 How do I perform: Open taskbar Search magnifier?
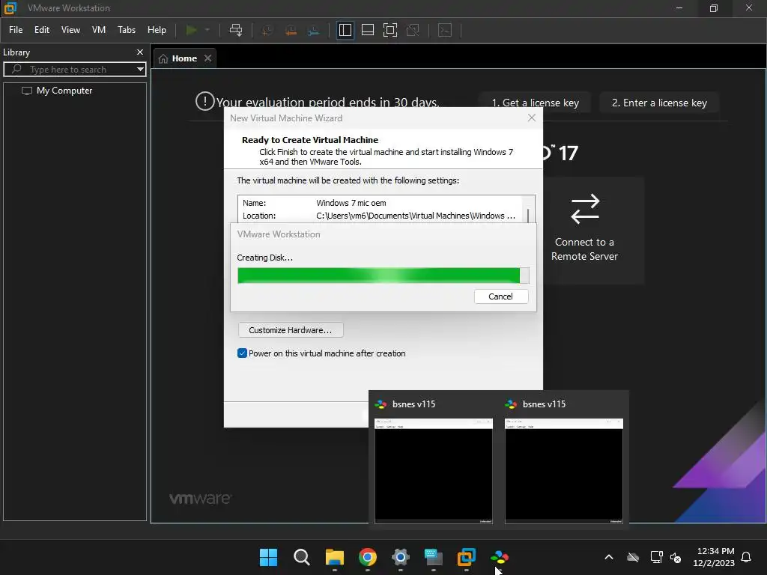301,557
